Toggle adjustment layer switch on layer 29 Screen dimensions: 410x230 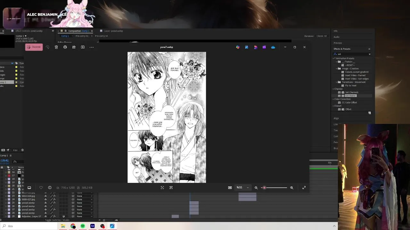(63, 216)
